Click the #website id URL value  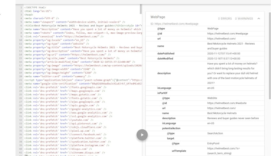[227, 103]
